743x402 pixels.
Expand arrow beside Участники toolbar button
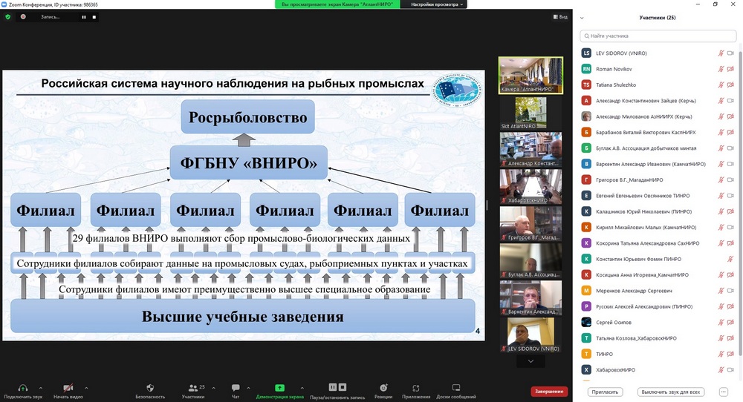click(x=214, y=388)
